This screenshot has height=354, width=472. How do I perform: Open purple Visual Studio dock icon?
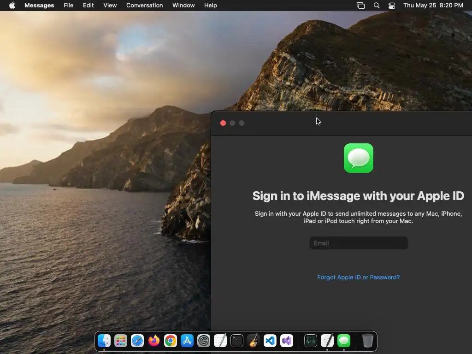click(287, 341)
